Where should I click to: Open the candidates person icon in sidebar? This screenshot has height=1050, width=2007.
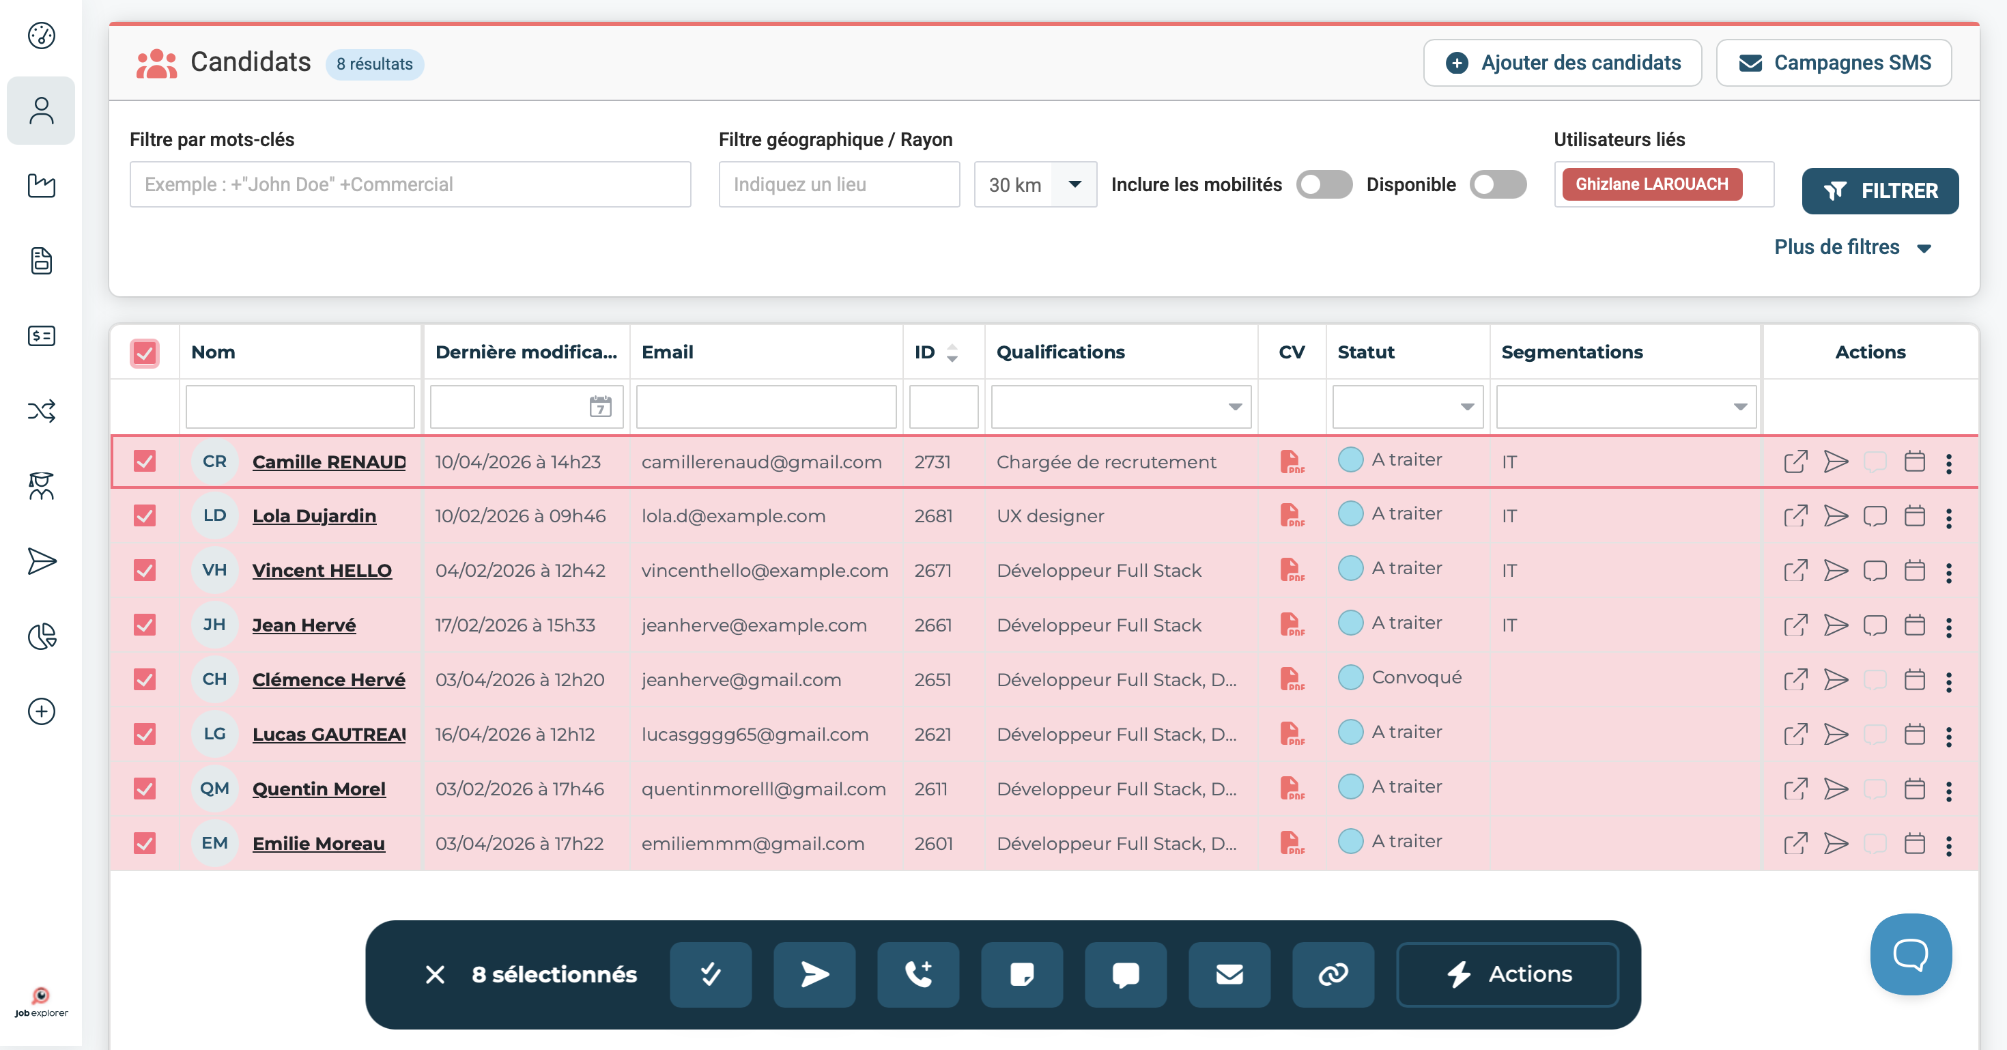[x=41, y=111]
